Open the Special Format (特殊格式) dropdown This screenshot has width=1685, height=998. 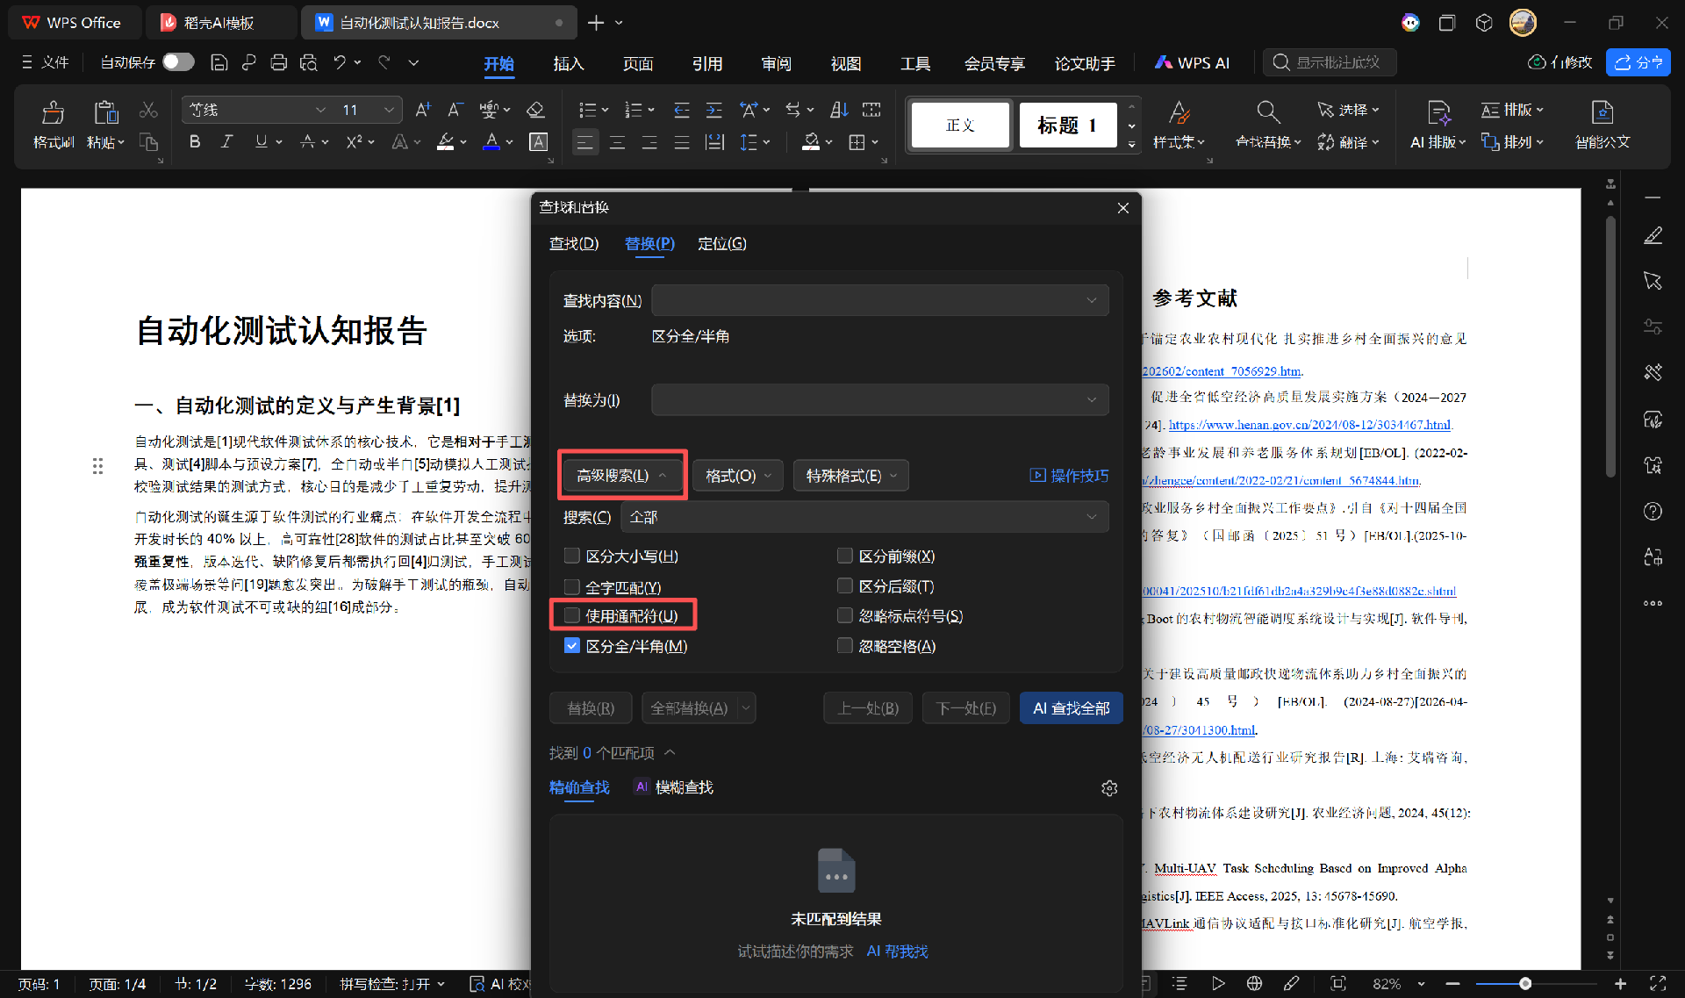click(851, 475)
